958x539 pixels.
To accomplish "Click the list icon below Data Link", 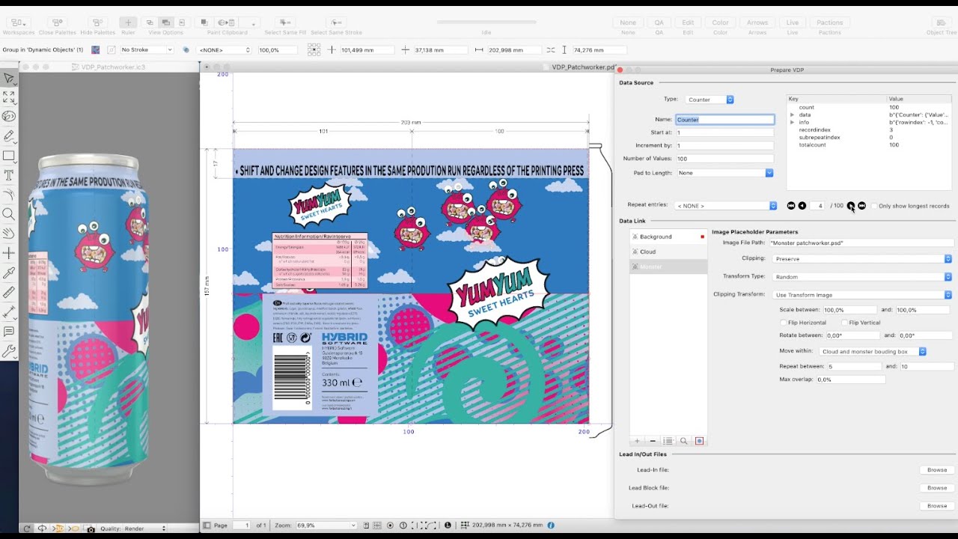I will 668,441.
